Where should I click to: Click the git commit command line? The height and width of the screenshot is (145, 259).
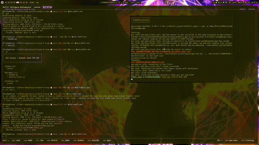73,96
